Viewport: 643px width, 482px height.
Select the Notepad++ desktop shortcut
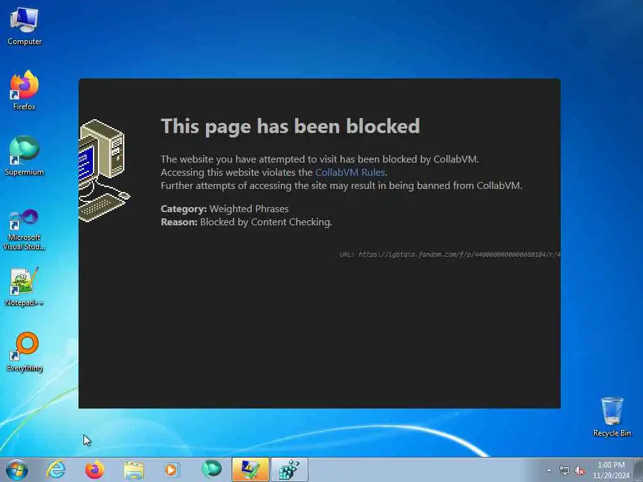coord(24,286)
